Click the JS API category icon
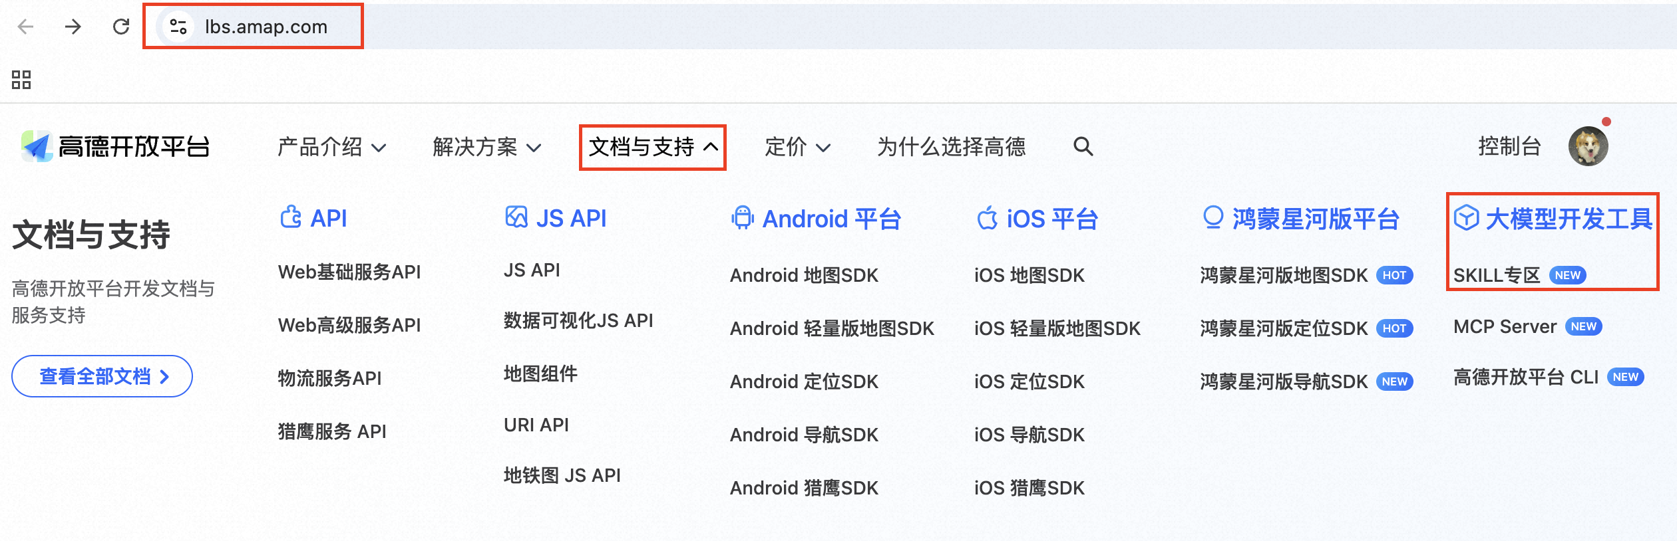The width and height of the screenshot is (1677, 541). 516,217
